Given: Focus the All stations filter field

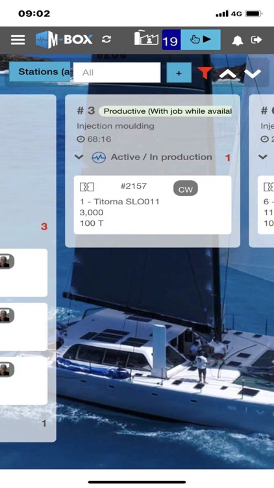Looking at the screenshot, I should 117,72.
